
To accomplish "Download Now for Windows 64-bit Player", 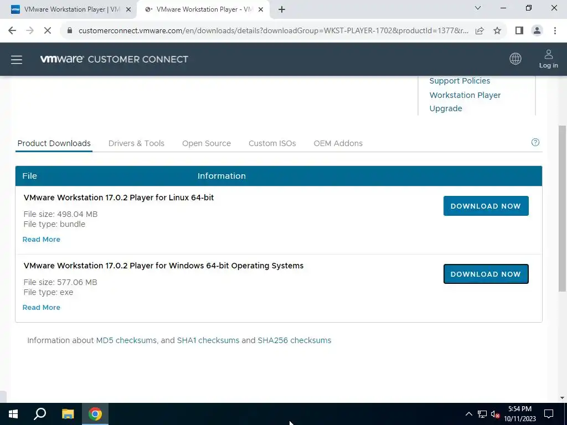I will pos(486,274).
